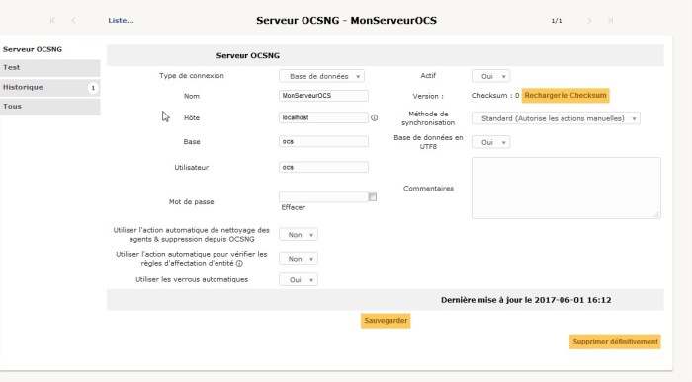Switch to the Historique tab
The width and height of the screenshot is (692, 382).
pyautogui.click(x=50, y=87)
